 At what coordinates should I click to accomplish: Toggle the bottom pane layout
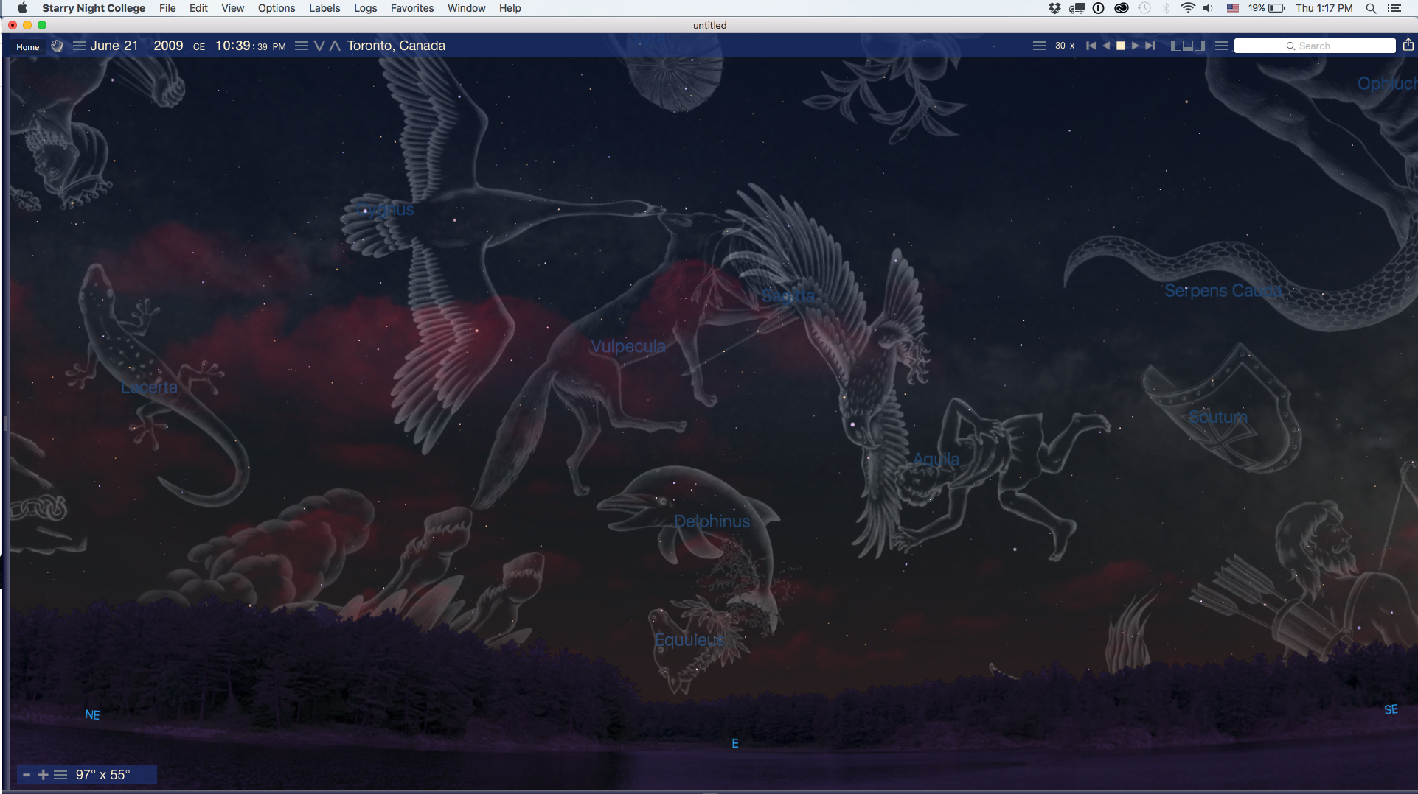tap(1188, 46)
